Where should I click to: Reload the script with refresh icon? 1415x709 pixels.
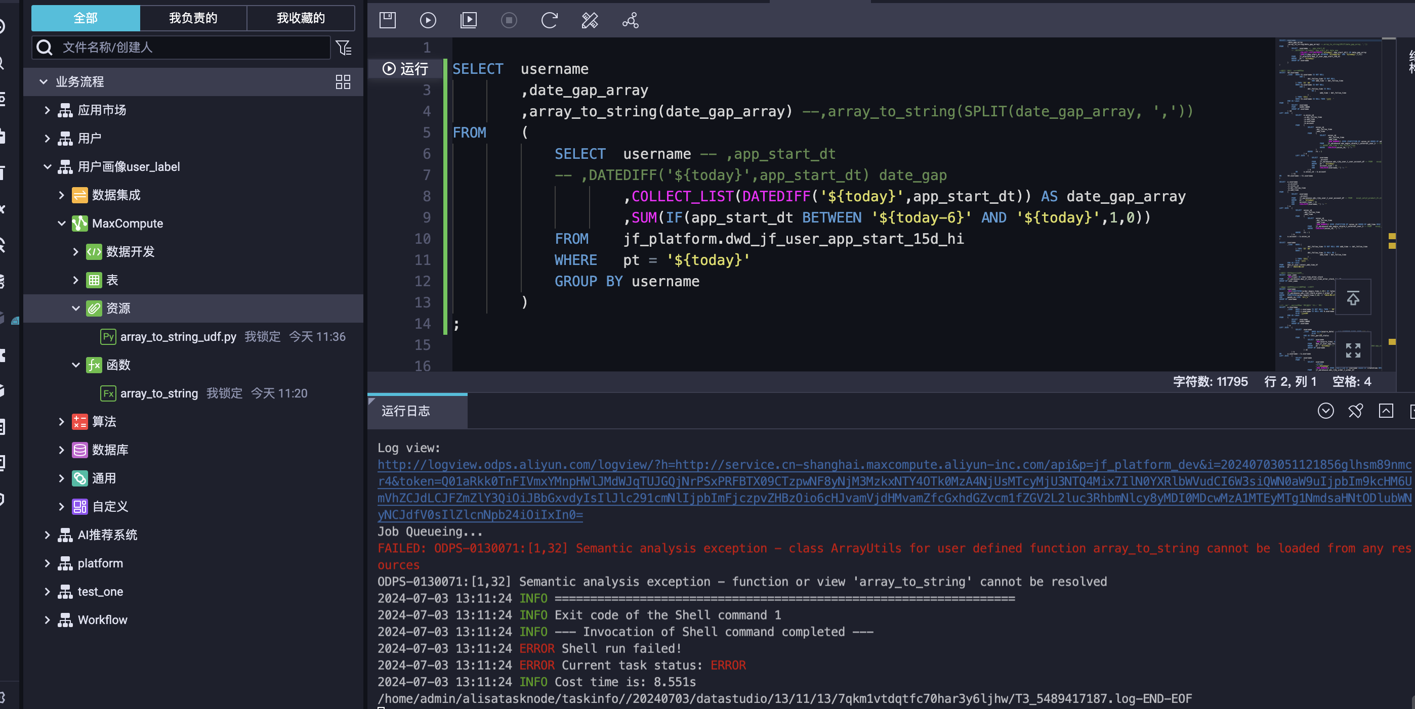[x=549, y=20]
